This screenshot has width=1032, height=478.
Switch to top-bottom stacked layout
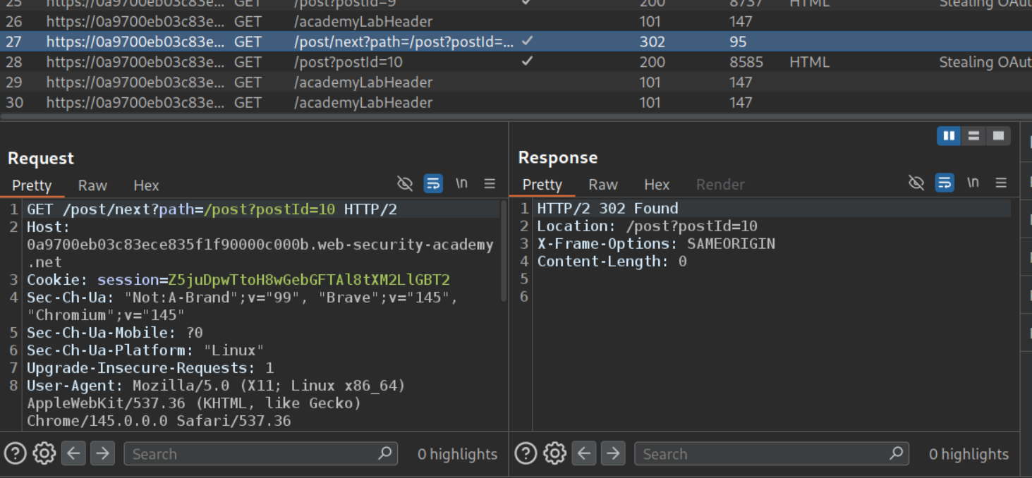coord(973,136)
